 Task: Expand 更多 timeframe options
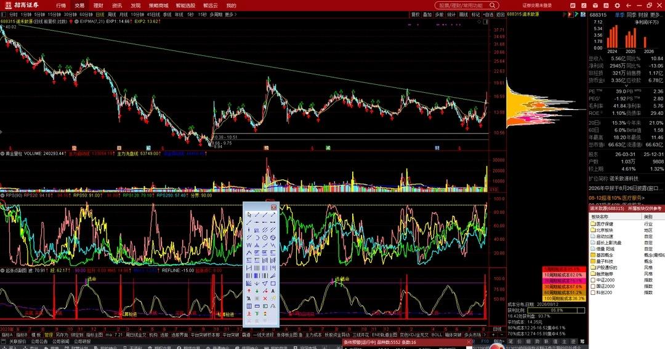(230, 14)
